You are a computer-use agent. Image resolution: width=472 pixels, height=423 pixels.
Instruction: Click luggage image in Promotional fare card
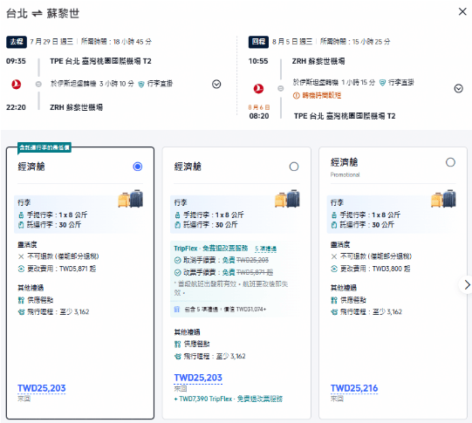click(443, 199)
